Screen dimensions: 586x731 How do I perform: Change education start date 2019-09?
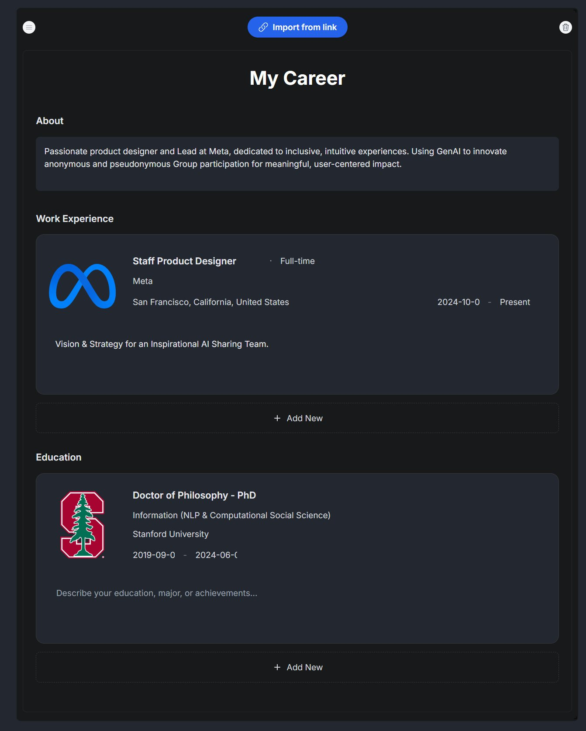tap(154, 555)
